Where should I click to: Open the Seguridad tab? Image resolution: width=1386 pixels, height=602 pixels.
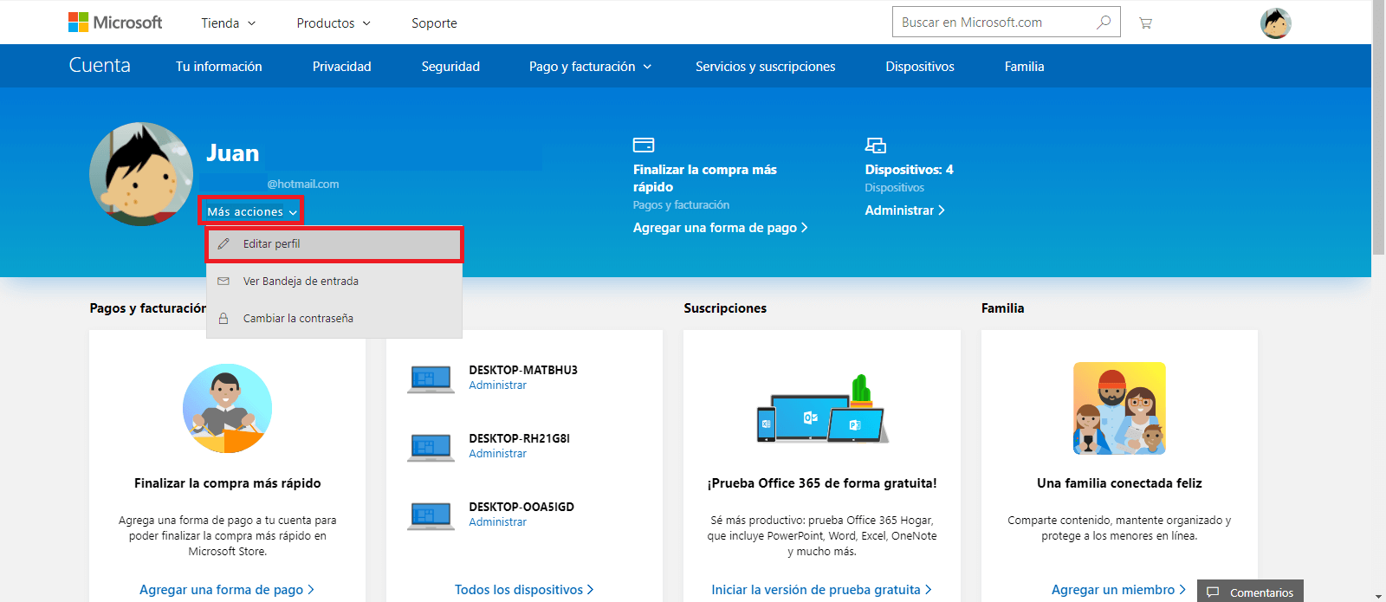(450, 67)
